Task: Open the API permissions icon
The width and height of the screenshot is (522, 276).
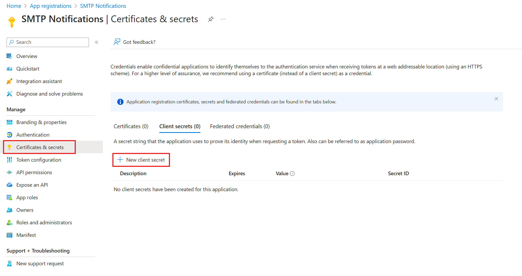Action: [x=9, y=172]
